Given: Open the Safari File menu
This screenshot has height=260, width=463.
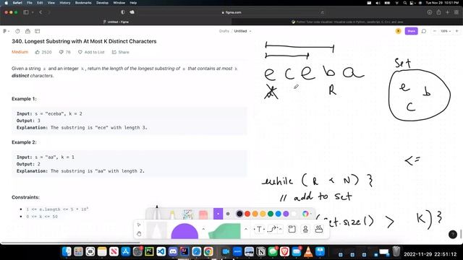Looking at the screenshot, I should [x=30, y=3].
